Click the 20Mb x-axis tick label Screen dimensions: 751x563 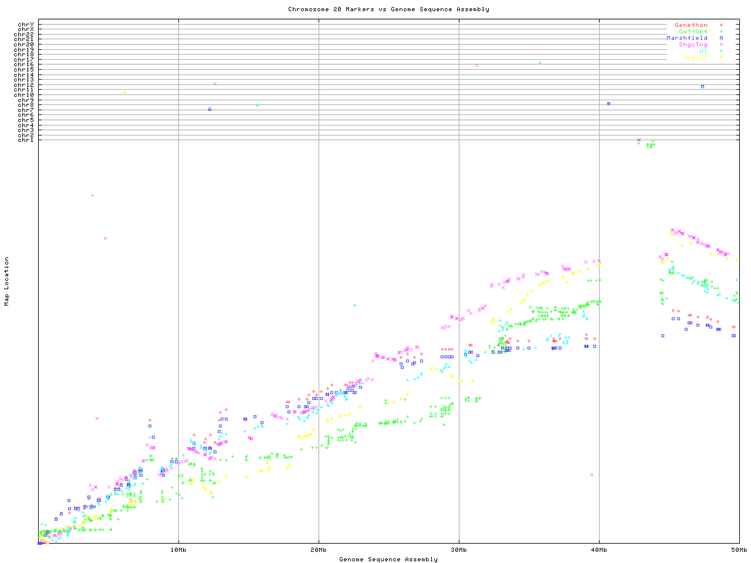[319, 550]
